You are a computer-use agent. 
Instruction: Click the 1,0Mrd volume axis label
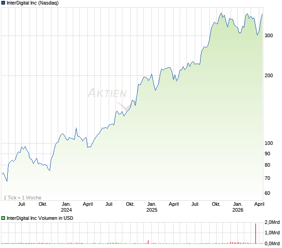click(272, 233)
